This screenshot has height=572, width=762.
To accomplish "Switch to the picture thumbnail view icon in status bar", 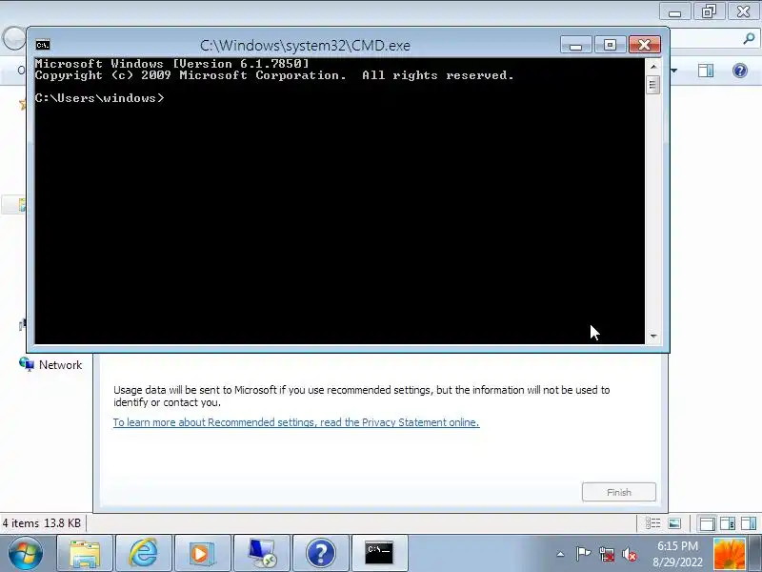I will coord(674,523).
